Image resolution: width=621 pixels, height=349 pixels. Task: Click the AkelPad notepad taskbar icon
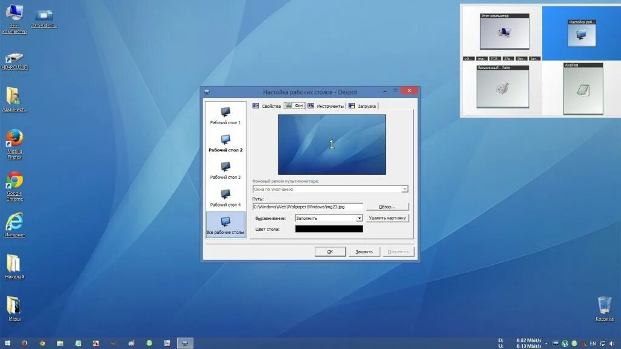pyautogui.click(x=78, y=343)
